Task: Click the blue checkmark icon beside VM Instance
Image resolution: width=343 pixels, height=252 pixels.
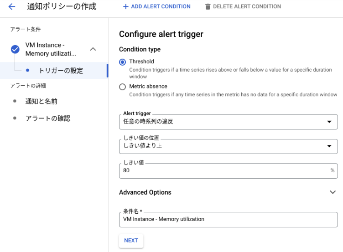Action: click(x=15, y=49)
